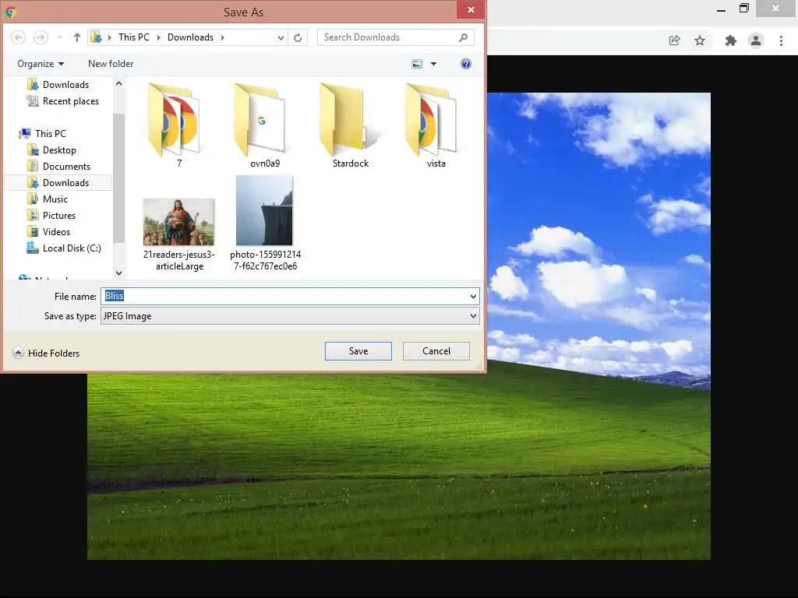Open Chrome extensions puzzle icon
The image size is (798, 598).
click(730, 40)
